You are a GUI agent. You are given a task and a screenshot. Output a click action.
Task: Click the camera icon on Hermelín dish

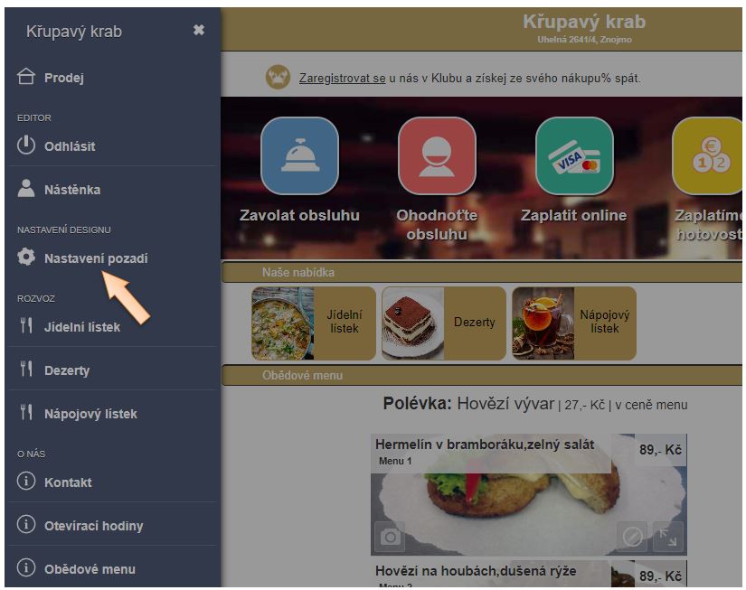click(x=390, y=537)
